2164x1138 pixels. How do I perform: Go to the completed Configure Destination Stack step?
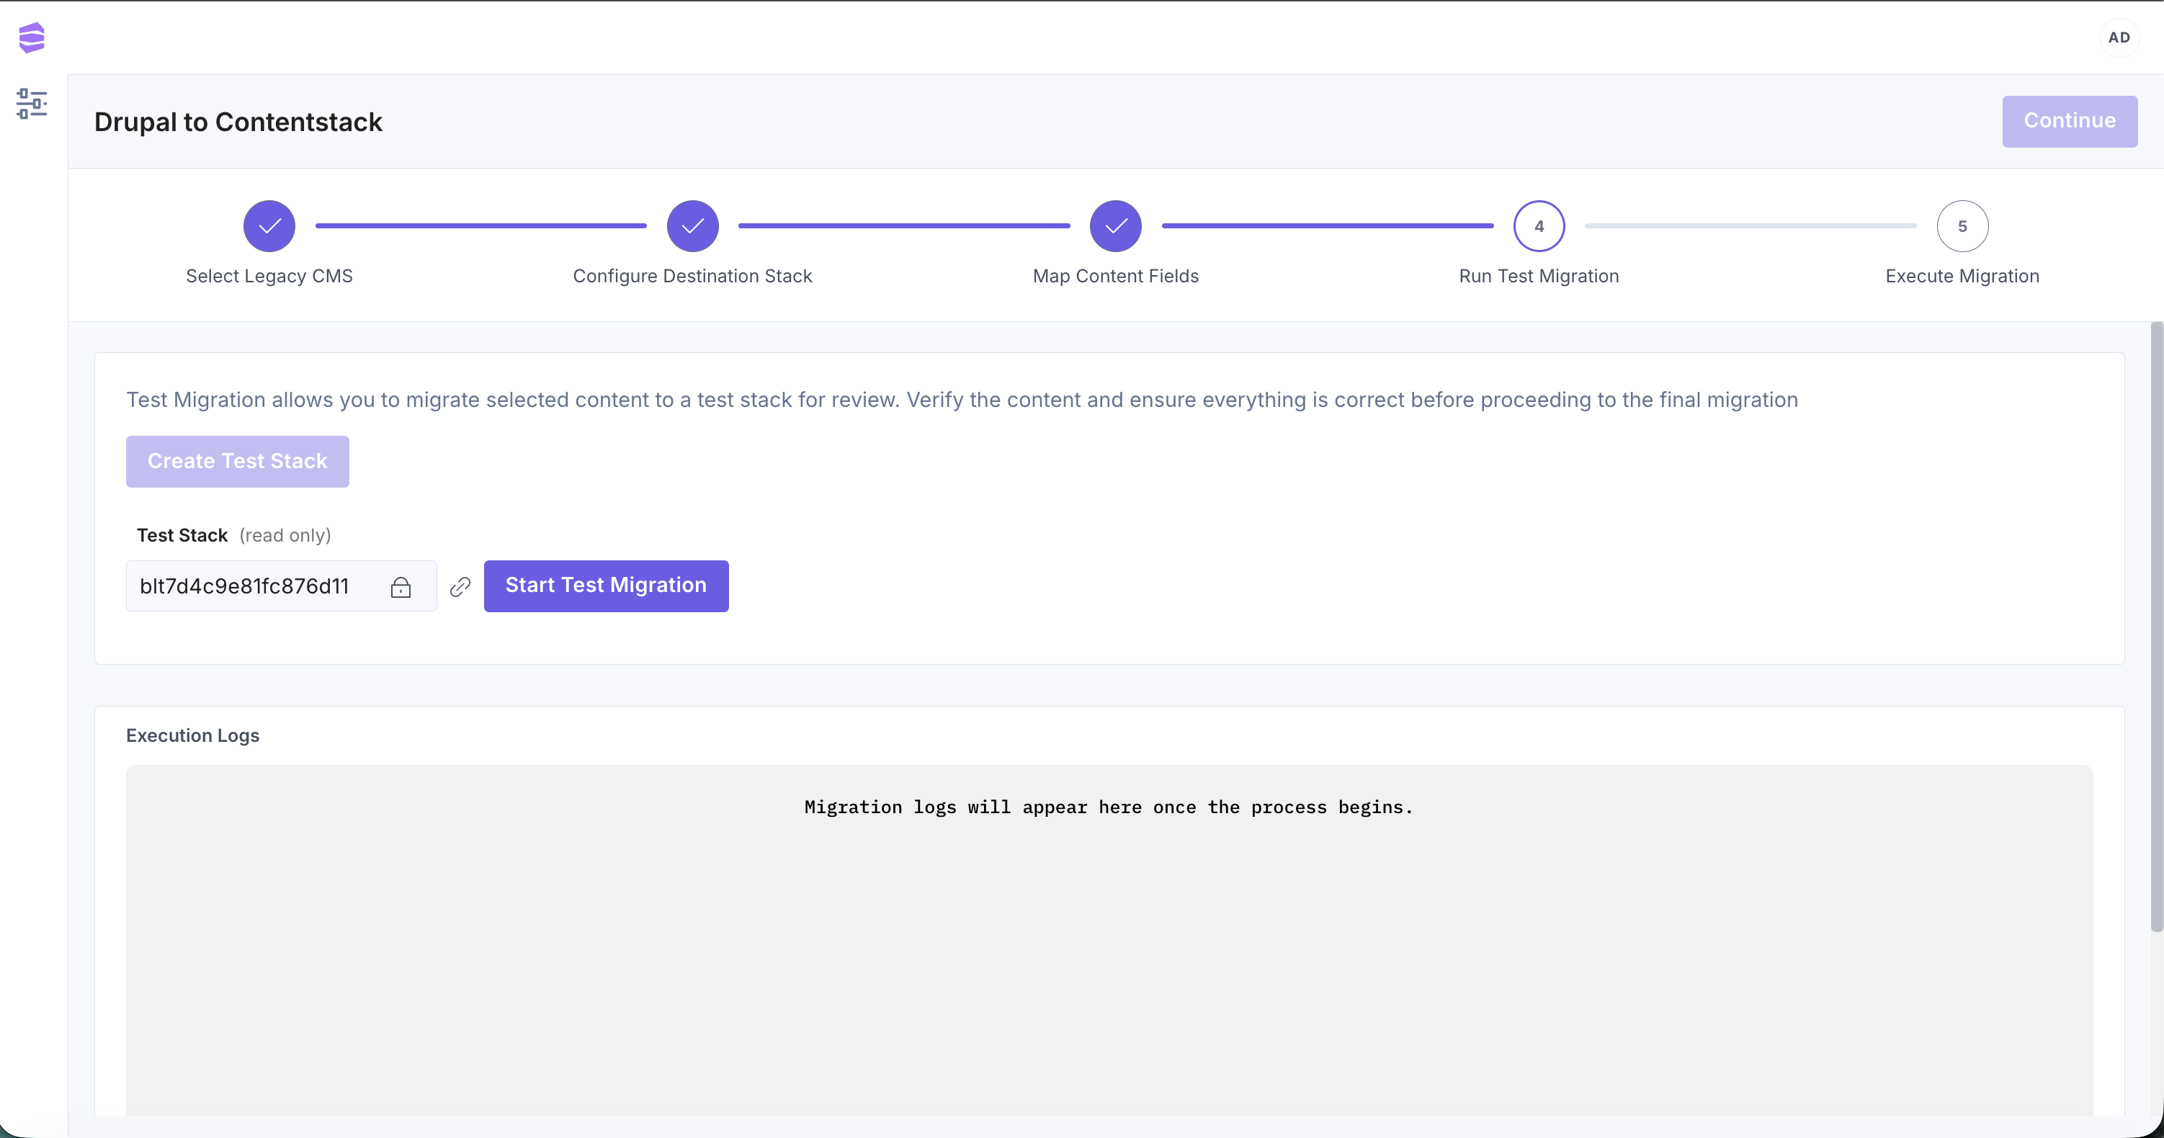[x=693, y=226]
